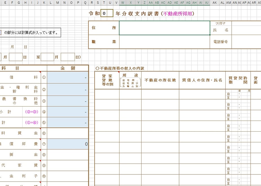Screen dimensions: 261x186
Task: Click first row cell under 賃借人の住所・氏名
Action: (x=202, y=94)
